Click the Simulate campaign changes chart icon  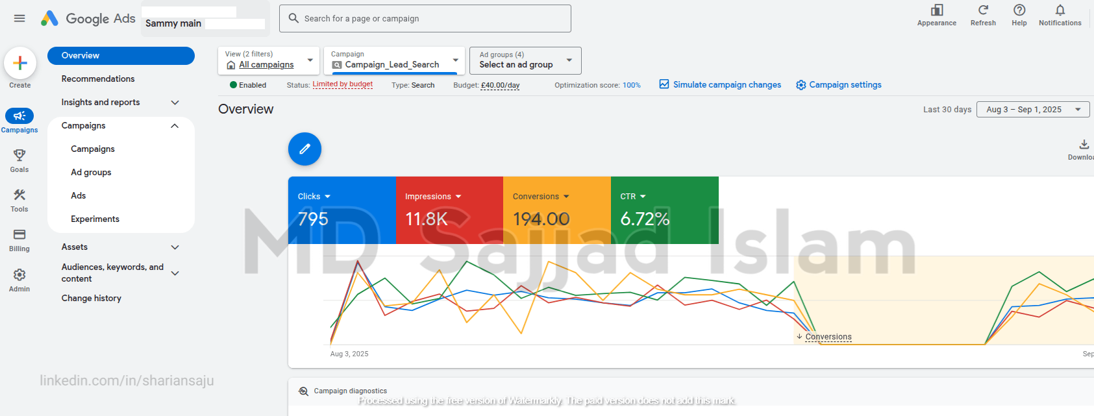coord(664,84)
